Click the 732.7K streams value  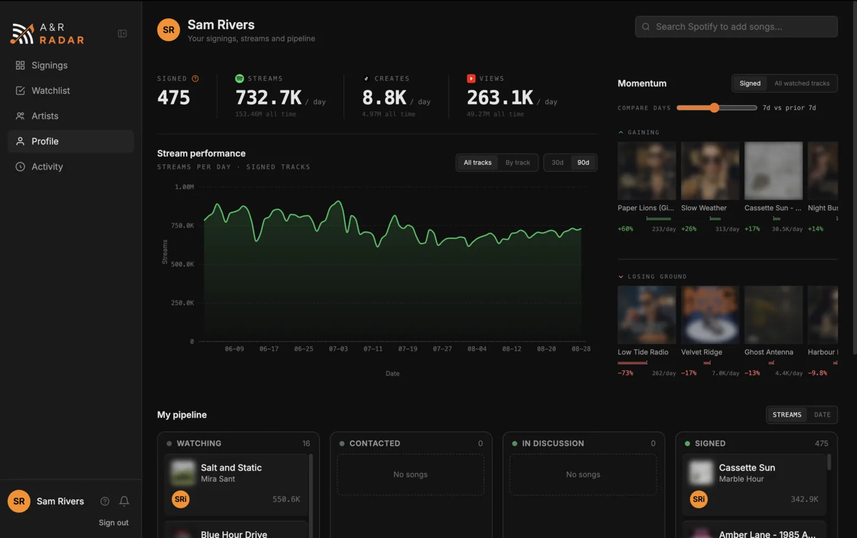coord(269,98)
